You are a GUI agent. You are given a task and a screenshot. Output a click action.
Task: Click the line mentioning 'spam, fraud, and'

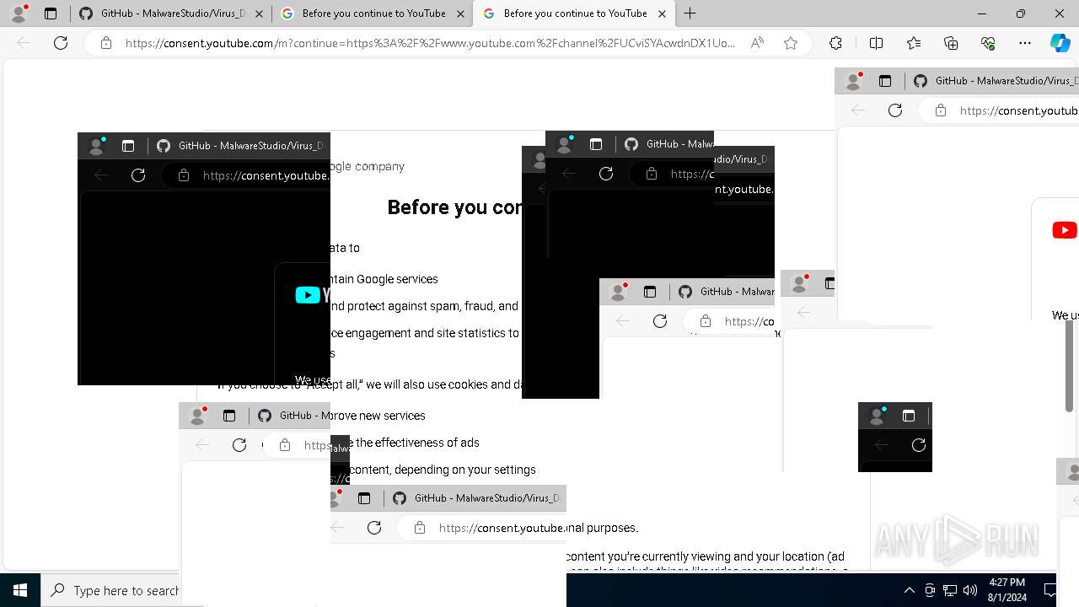click(426, 306)
